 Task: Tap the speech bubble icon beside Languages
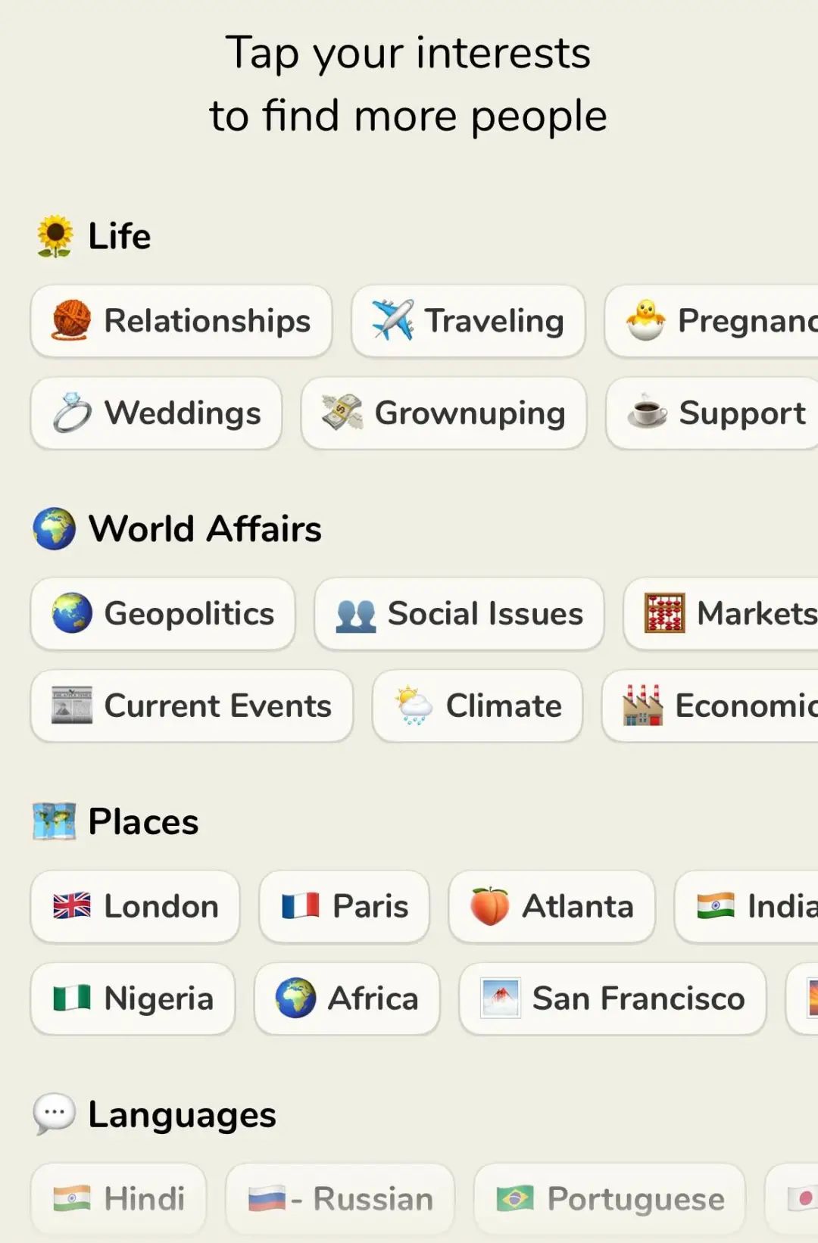coord(55,1114)
